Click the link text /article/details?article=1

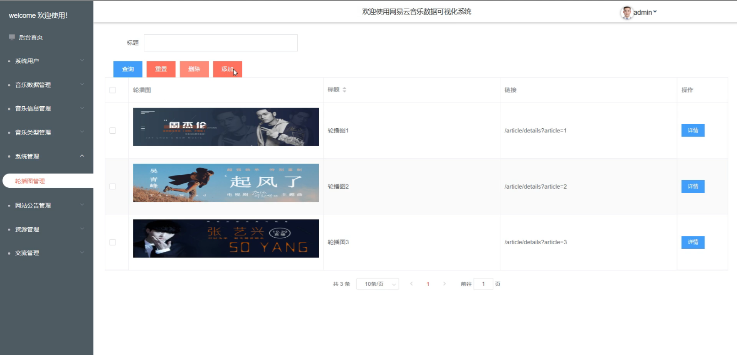pyautogui.click(x=535, y=131)
